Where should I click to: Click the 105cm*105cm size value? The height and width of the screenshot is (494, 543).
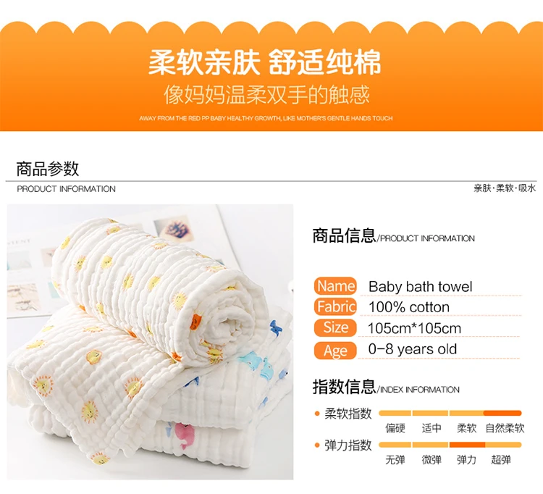415,328
